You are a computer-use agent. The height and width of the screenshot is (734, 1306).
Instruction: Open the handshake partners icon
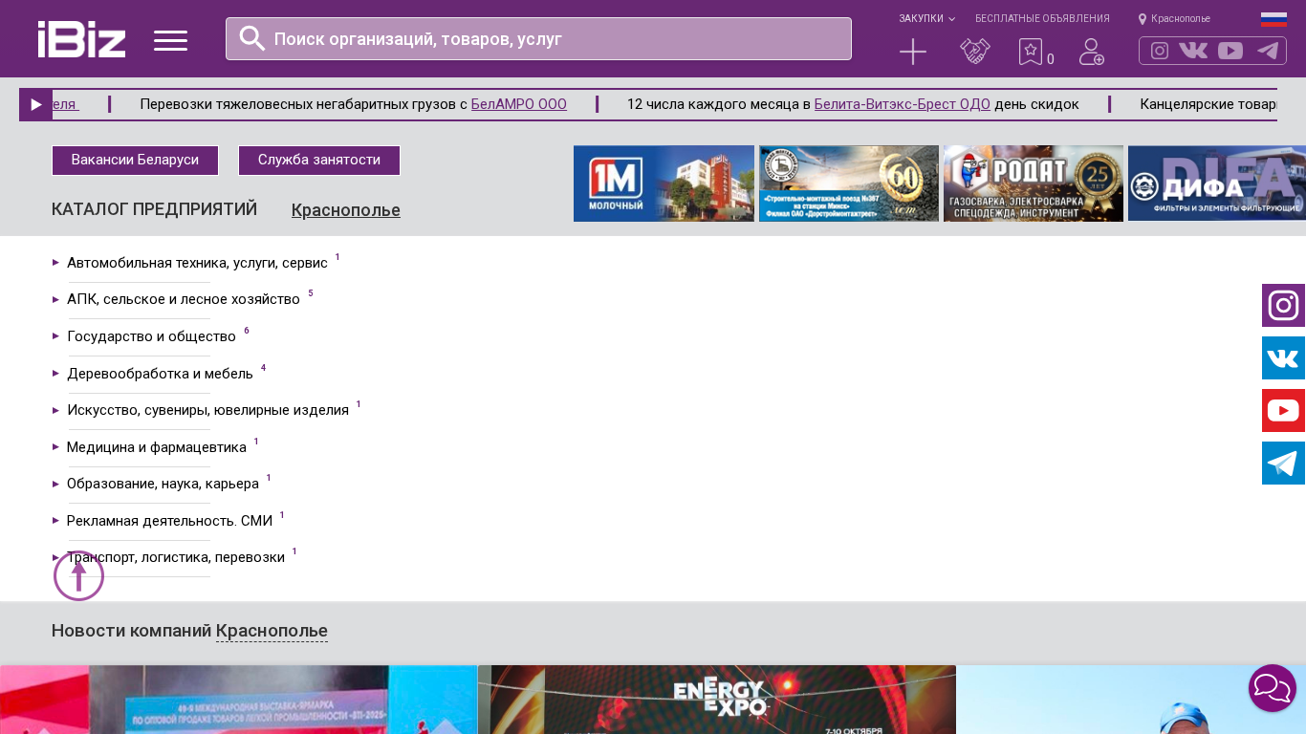pos(975,52)
